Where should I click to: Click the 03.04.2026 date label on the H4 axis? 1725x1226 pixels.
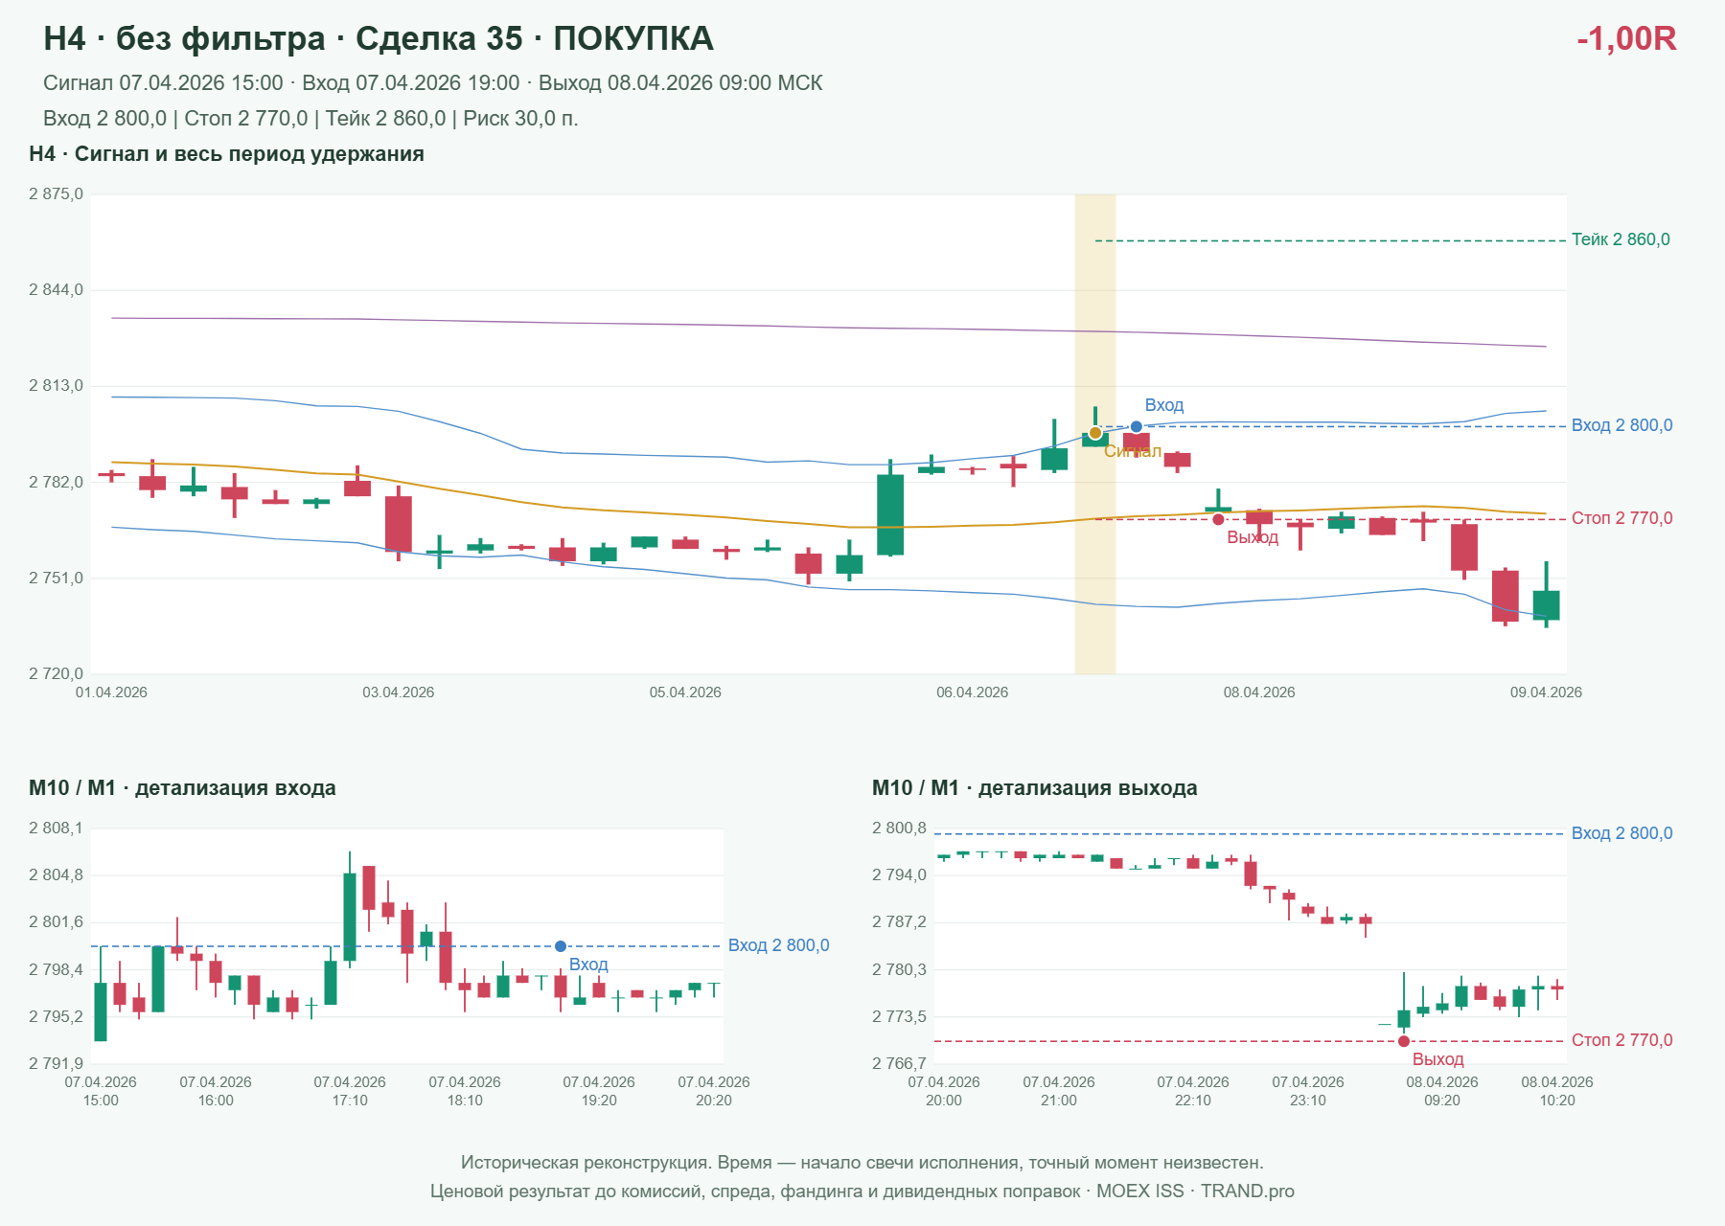point(398,692)
